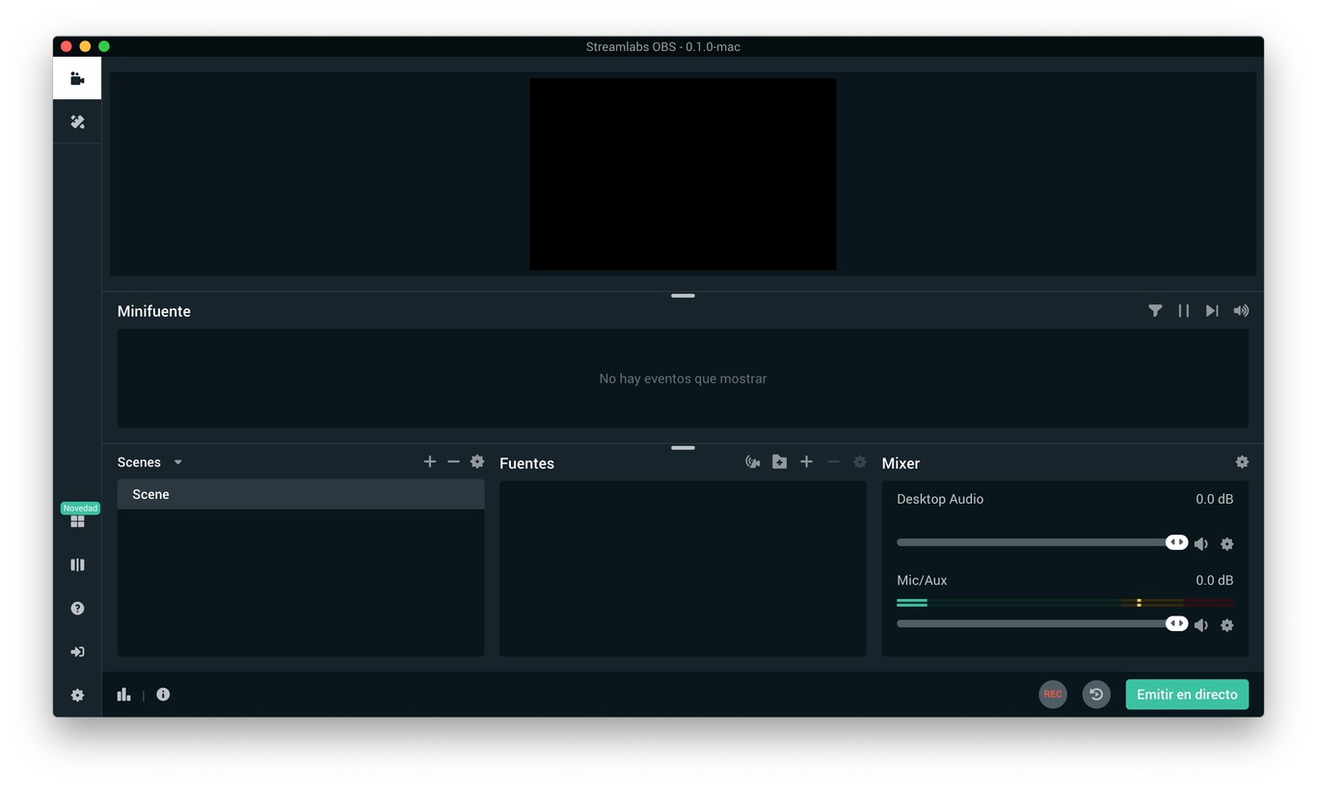The width and height of the screenshot is (1317, 787).
Task: Open the App Store grid icon labeled Novedad
Action: pyautogui.click(x=77, y=521)
